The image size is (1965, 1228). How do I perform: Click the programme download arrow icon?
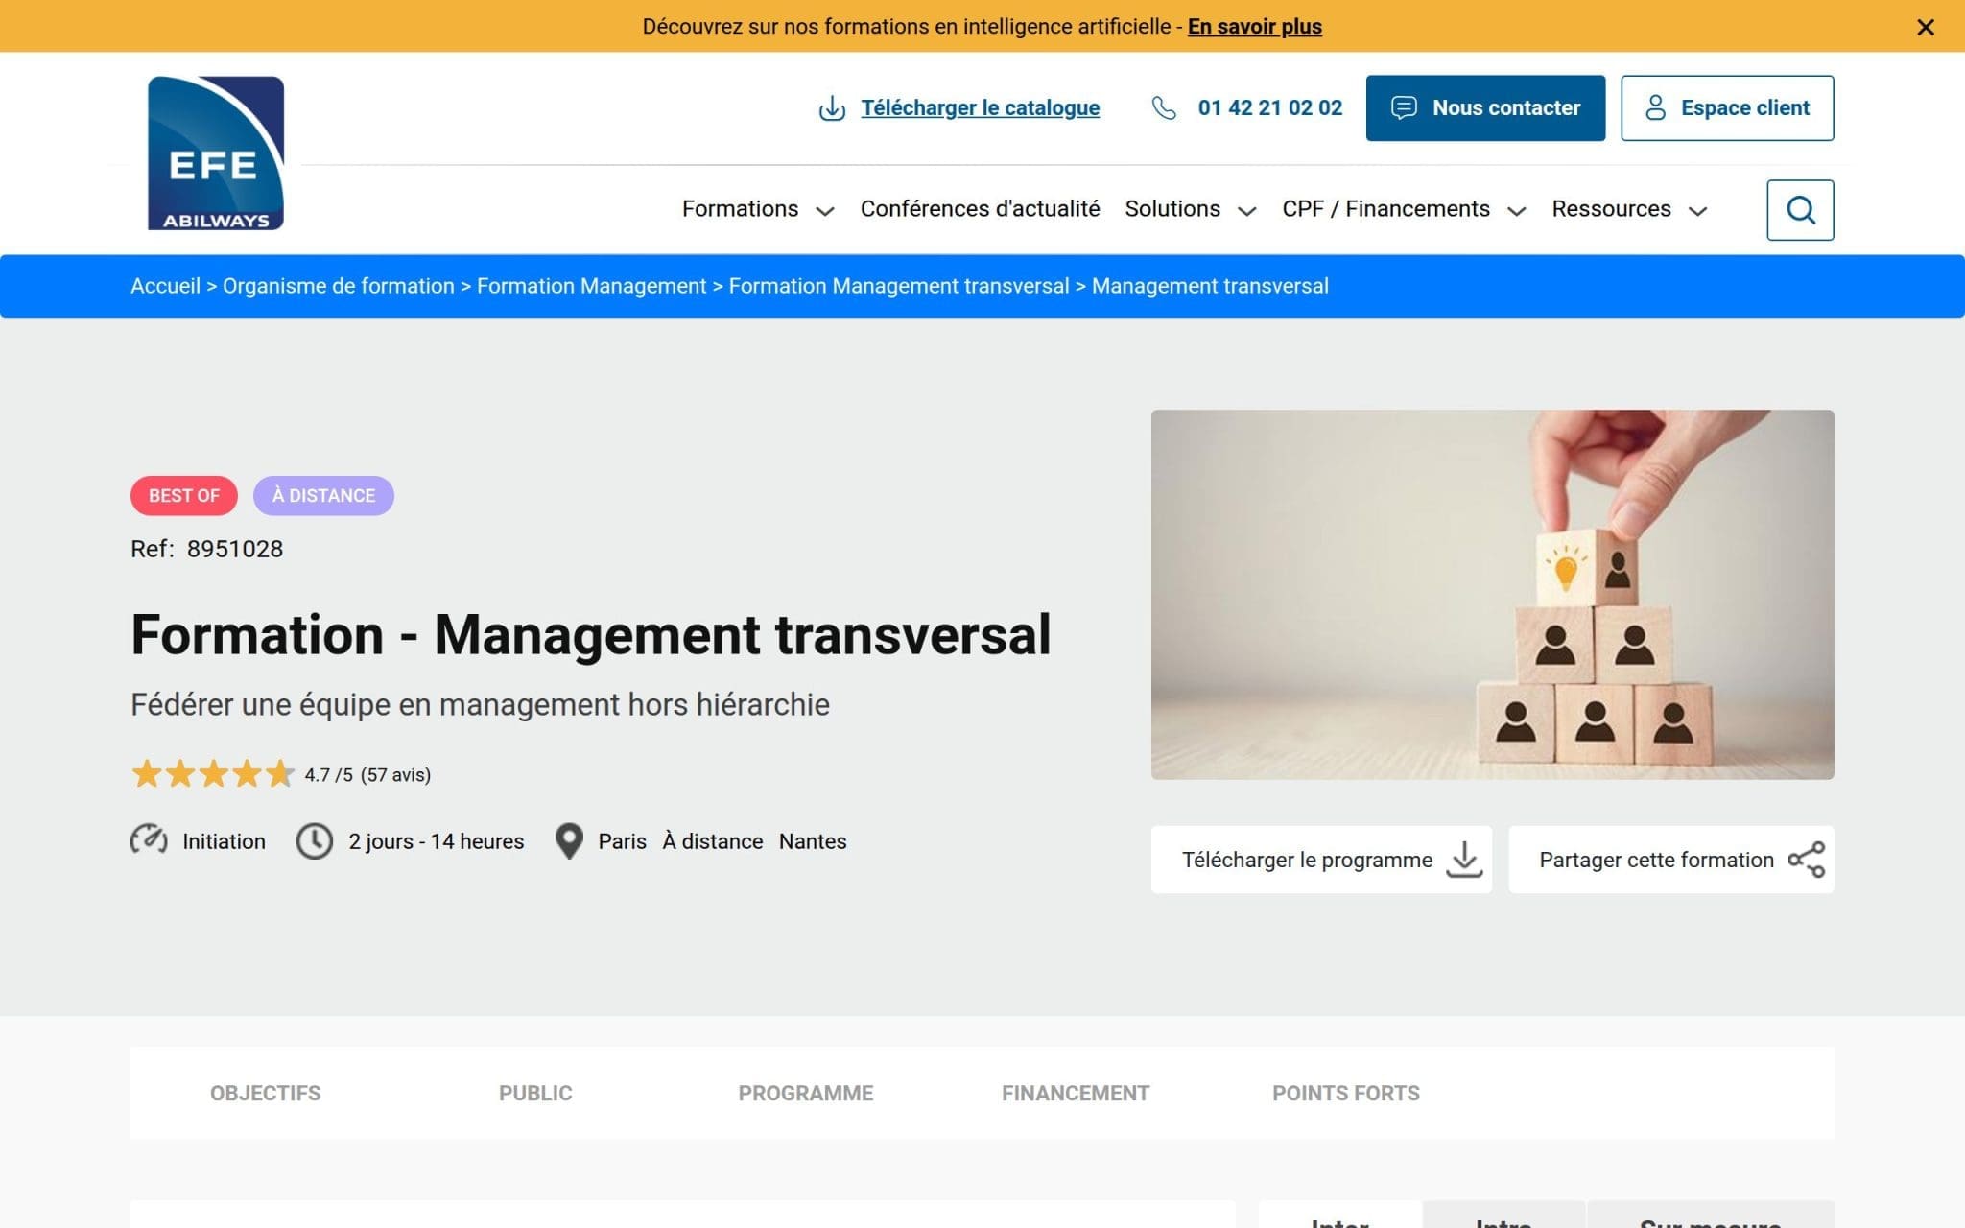[1464, 860]
